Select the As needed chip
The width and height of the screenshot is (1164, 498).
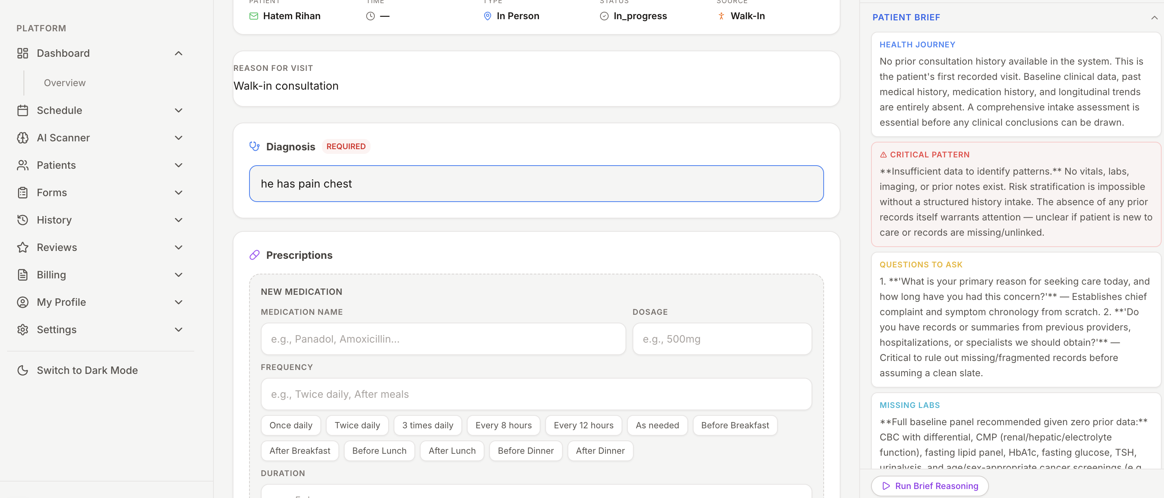click(657, 425)
